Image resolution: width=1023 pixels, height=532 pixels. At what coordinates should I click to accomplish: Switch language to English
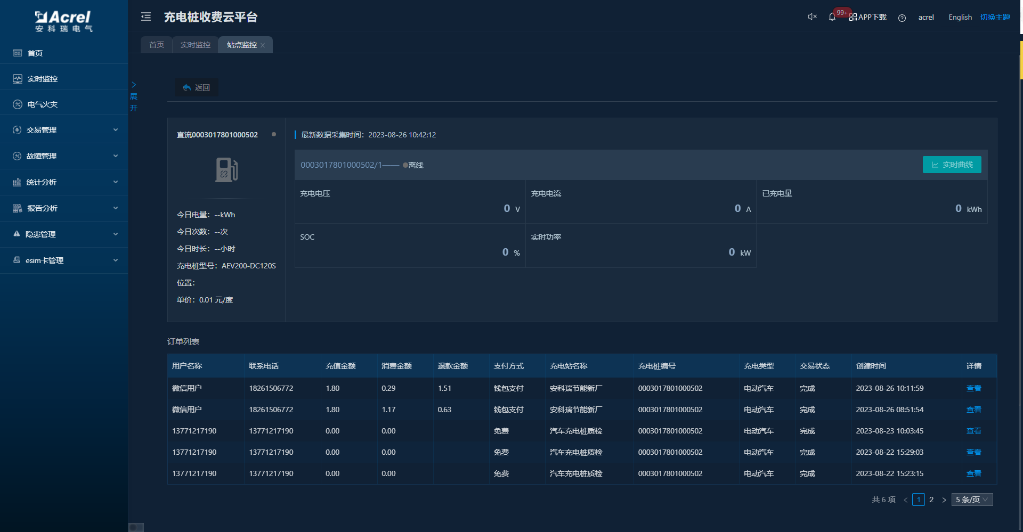[x=960, y=18]
